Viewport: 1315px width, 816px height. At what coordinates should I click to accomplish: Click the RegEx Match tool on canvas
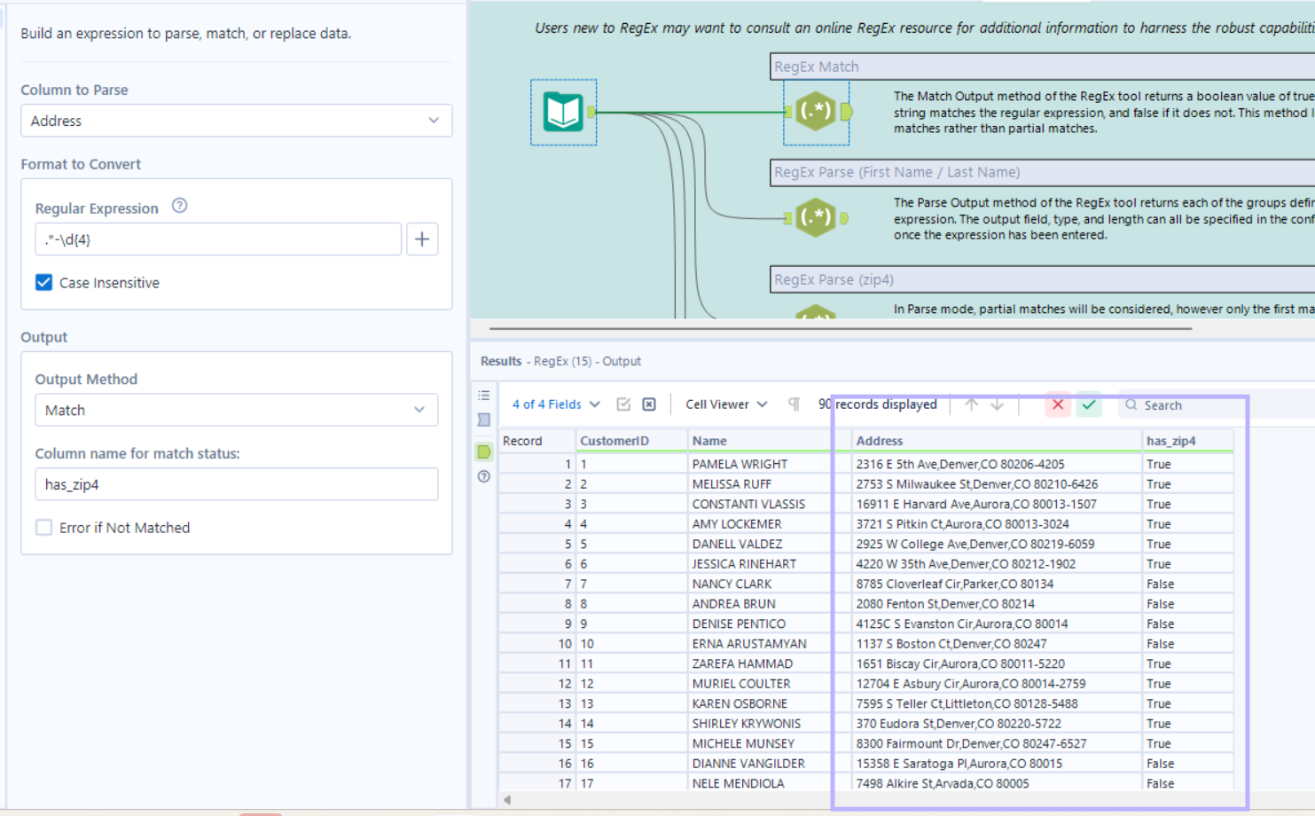click(x=816, y=112)
